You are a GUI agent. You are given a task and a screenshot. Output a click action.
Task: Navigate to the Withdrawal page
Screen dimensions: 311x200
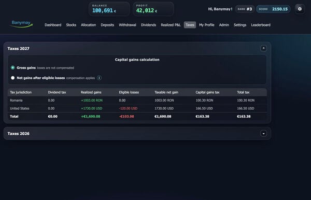(x=128, y=25)
